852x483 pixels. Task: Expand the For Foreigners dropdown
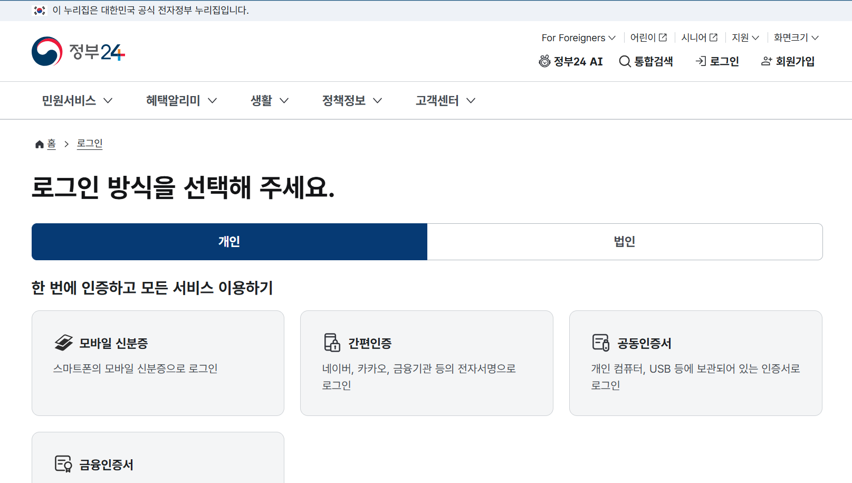[x=578, y=37]
